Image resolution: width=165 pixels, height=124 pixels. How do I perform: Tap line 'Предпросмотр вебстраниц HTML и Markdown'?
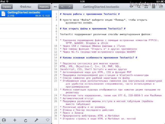pos(90,116)
